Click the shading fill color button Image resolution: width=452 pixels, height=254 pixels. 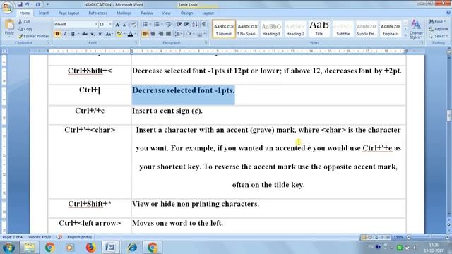189,34
